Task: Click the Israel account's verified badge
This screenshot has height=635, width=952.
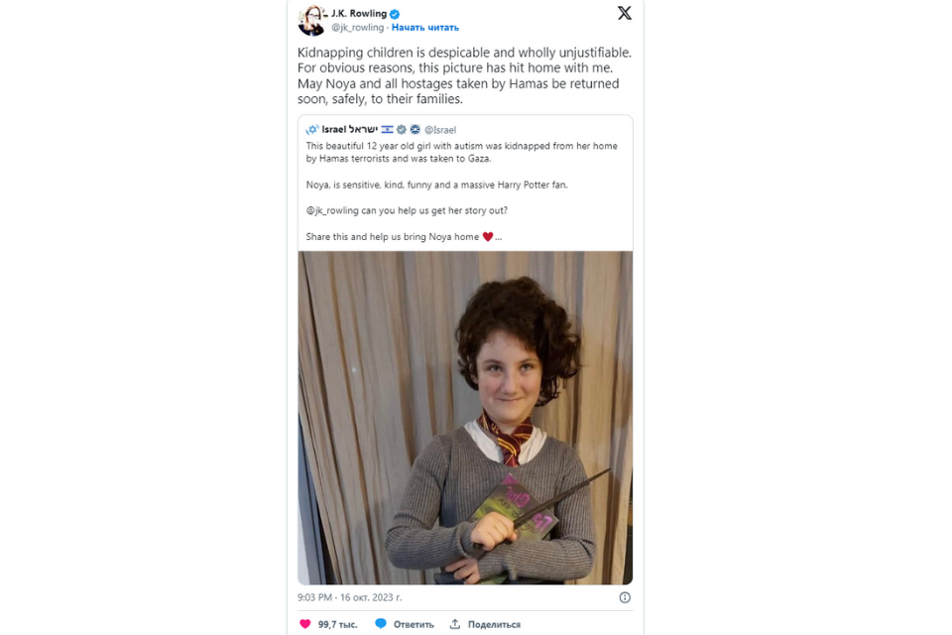Action: coord(402,129)
